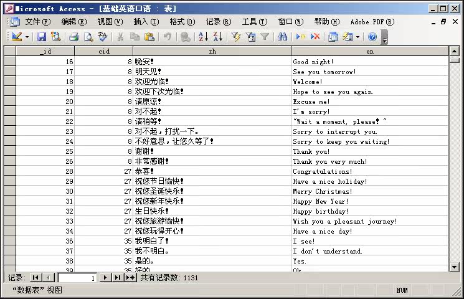464x299 pixels.
Task: Click the Help question mark icon
Action: [x=372, y=37]
